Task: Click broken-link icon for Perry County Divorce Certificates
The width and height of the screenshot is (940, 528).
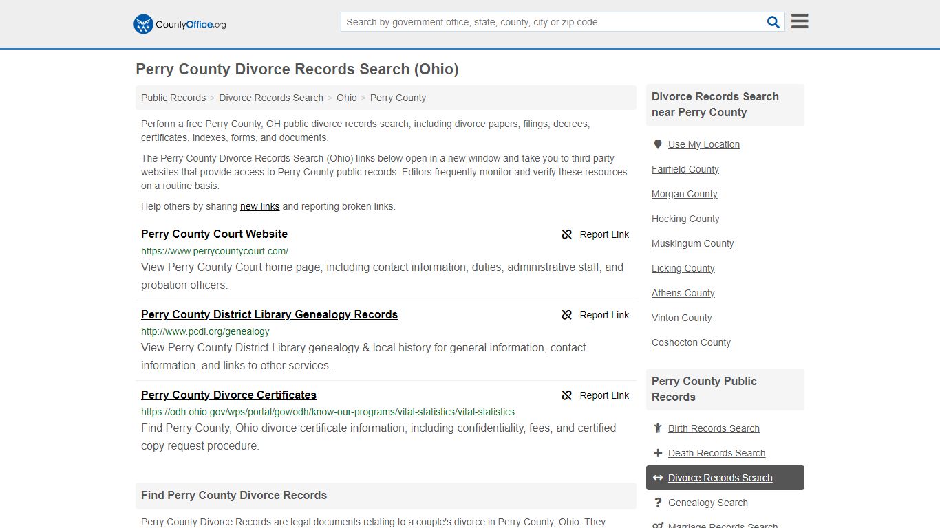Action: [x=567, y=395]
